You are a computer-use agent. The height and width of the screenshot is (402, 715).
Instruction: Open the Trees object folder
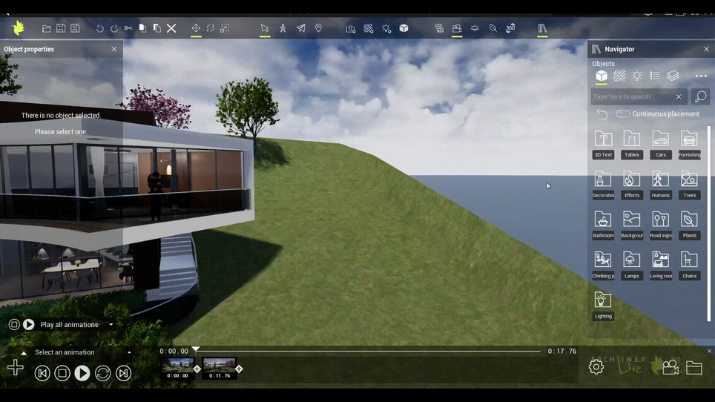point(689,185)
